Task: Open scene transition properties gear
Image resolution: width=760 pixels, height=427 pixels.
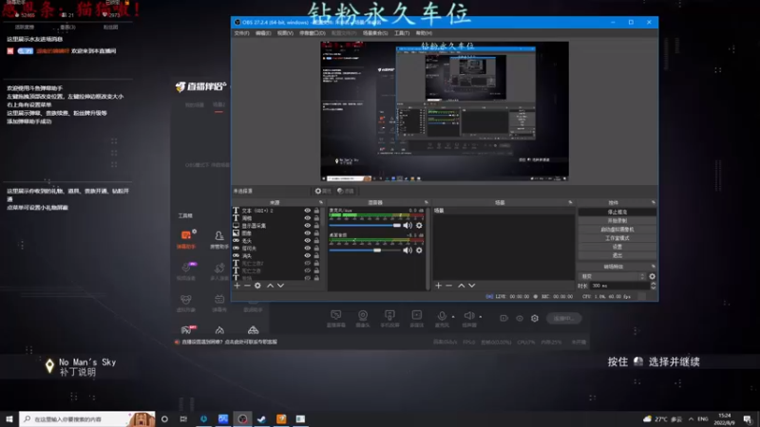Action: pos(652,276)
